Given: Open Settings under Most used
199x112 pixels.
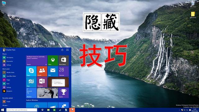Looking at the screenshot, I should click(x=7, y=87).
